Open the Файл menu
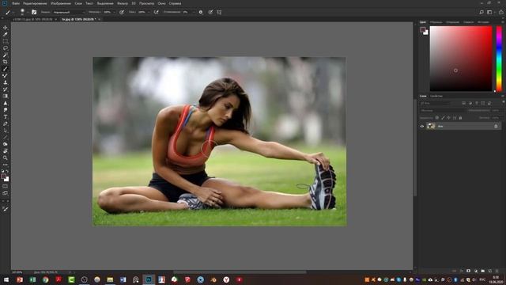506x285 pixels. click(16, 3)
